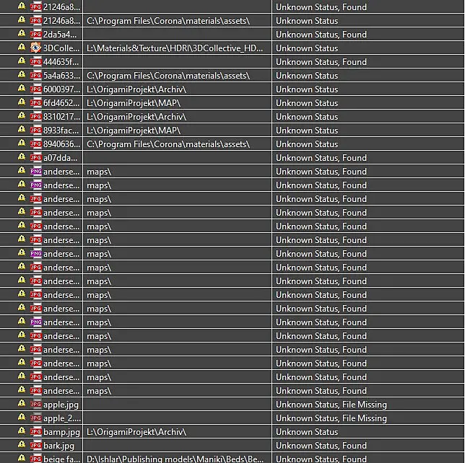Viewport: 465px width, 463px height.
Task: Select the beige fa... file name
Action: (61, 459)
